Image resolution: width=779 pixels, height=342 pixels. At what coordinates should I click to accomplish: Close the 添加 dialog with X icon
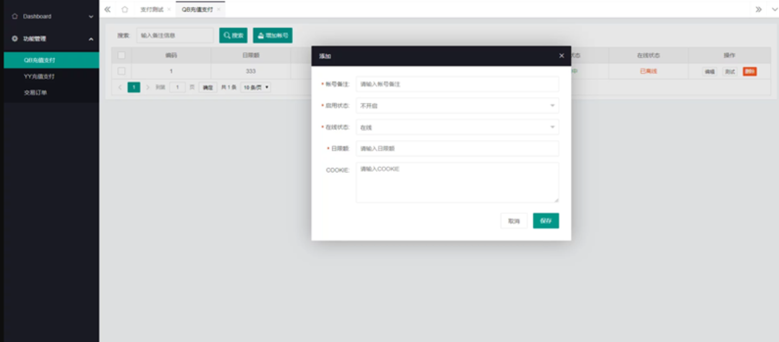click(x=561, y=56)
